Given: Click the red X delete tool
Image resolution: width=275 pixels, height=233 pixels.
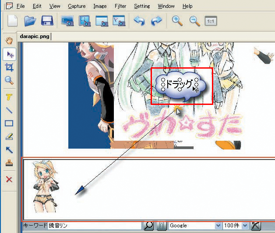Looking at the screenshot, I should point(9,179).
